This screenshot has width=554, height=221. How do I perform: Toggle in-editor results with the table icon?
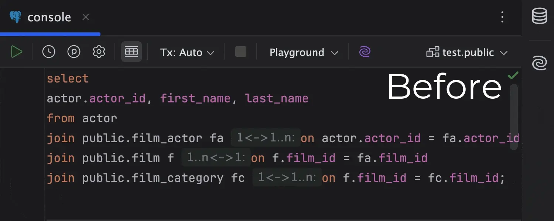[x=131, y=52]
